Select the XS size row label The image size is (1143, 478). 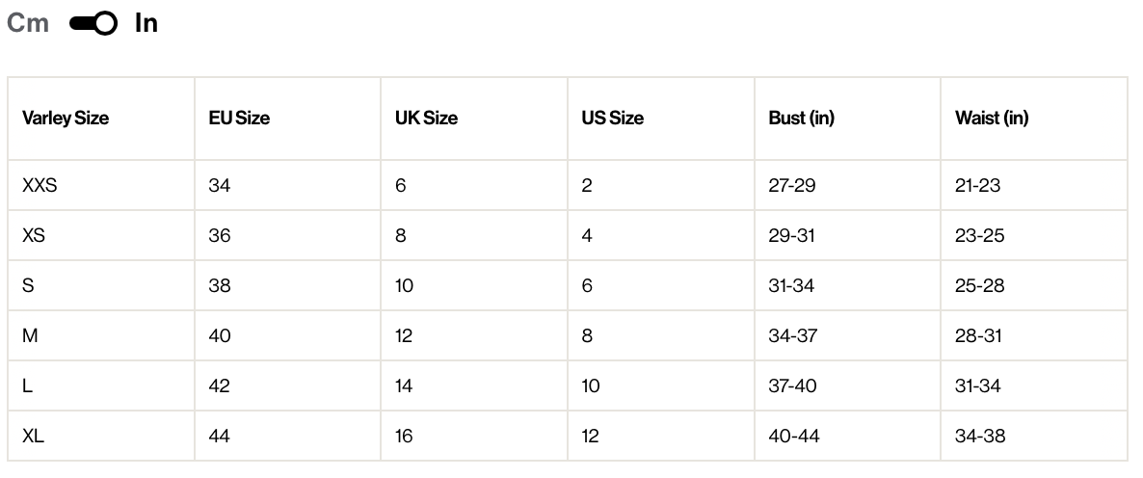pos(34,235)
